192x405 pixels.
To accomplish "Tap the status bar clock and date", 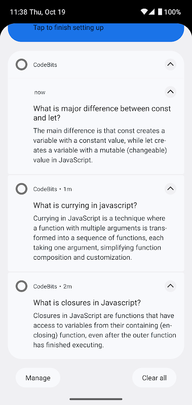I will point(37,12).
